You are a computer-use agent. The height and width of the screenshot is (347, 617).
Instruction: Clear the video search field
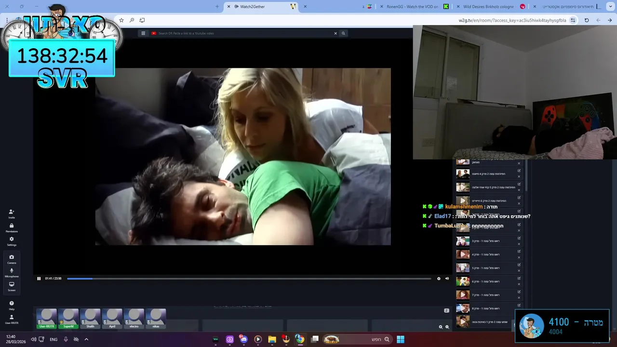coord(335,33)
